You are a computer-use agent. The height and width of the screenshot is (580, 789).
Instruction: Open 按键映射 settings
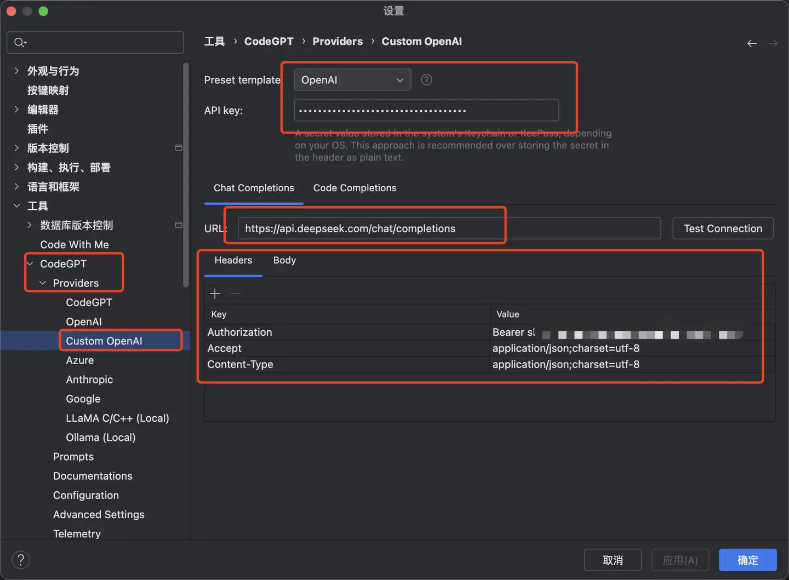[x=48, y=90]
